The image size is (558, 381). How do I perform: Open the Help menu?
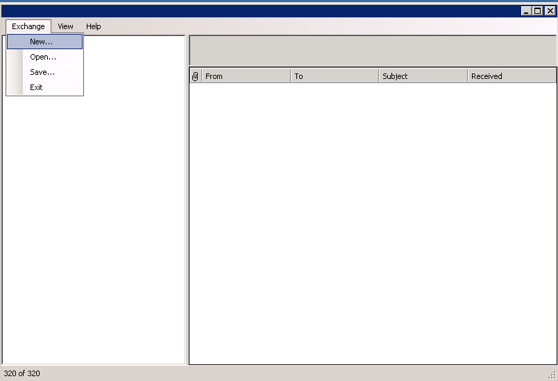[x=94, y=26]
